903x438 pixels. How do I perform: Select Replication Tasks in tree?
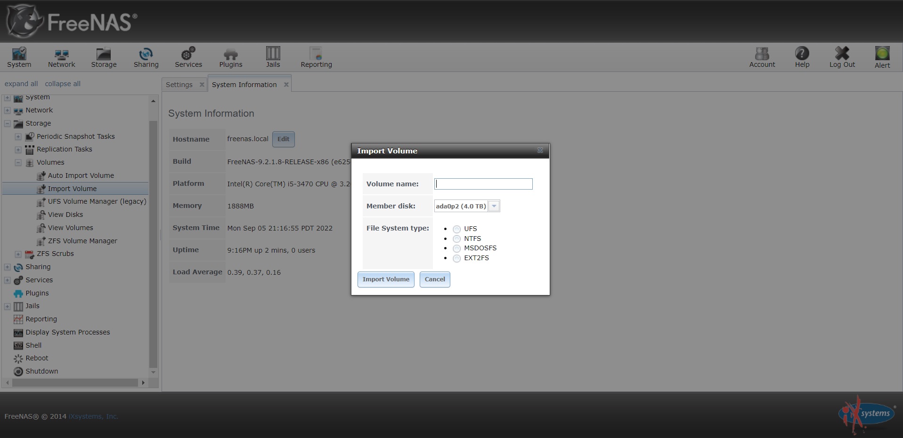(65, 149)
